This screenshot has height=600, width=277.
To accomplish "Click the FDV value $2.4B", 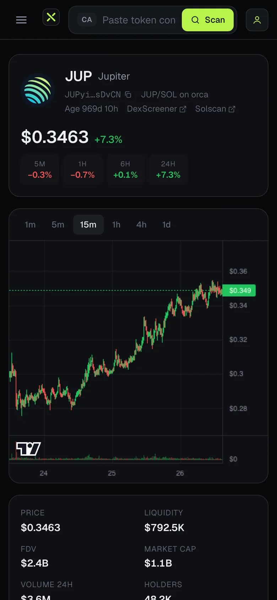I will (x=35, y=563).
